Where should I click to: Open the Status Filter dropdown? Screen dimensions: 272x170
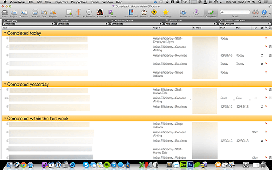click(x=191, y=24)
